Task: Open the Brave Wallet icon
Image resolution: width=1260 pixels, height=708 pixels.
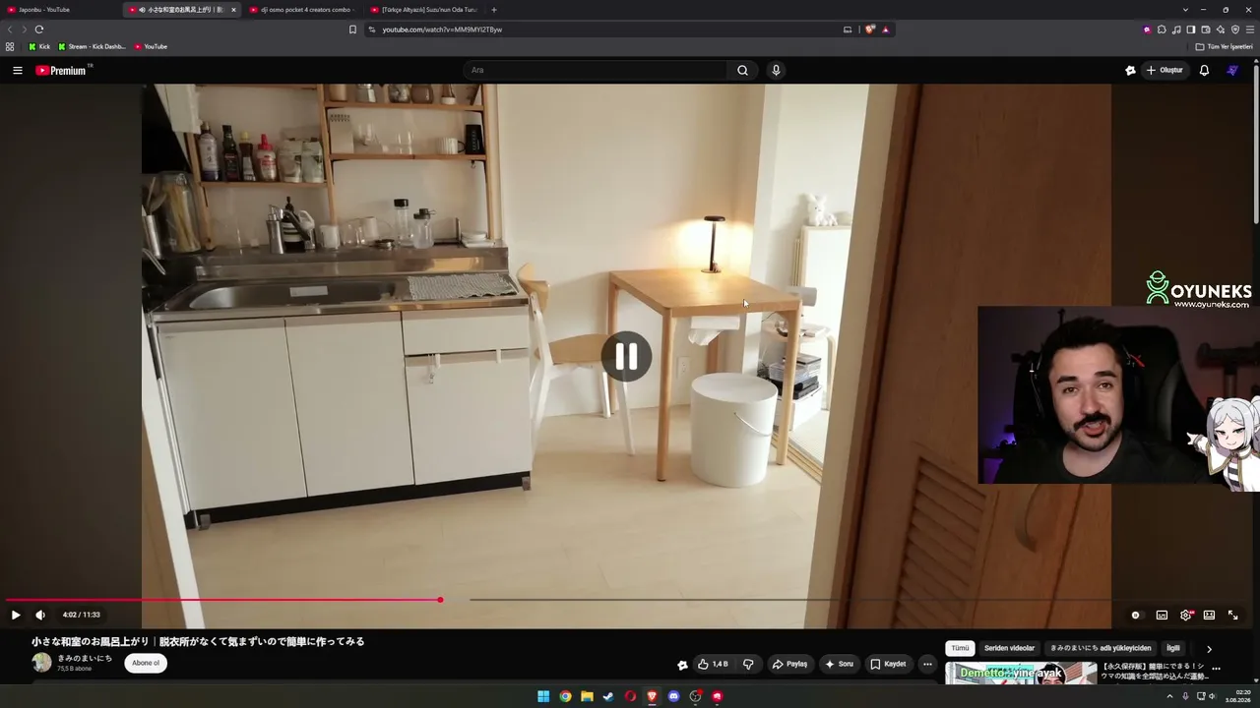Action: coord(1206,29)
